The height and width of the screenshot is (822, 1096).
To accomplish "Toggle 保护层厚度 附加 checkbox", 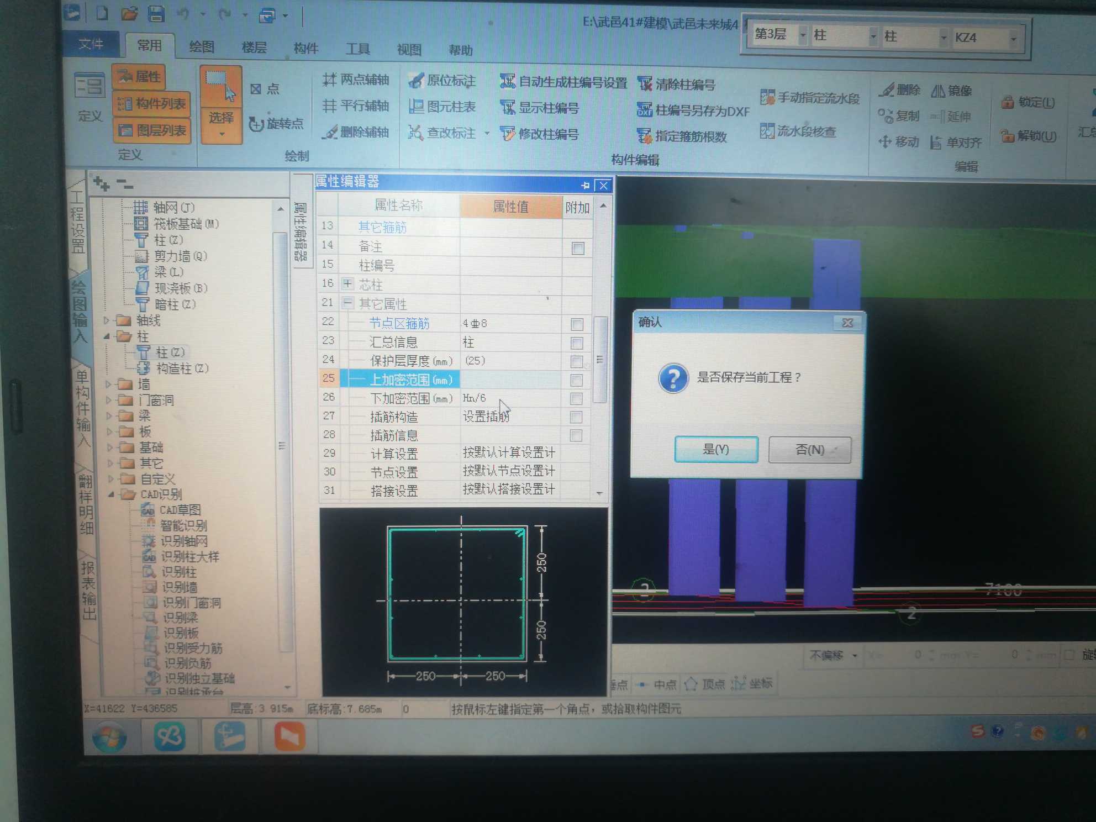I will point(576,362).
